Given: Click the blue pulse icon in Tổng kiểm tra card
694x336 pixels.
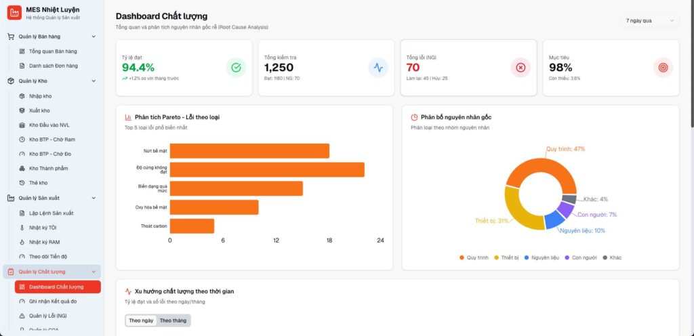Looking at the screenshot, I should pyautogui.click(x=378, y=68).
